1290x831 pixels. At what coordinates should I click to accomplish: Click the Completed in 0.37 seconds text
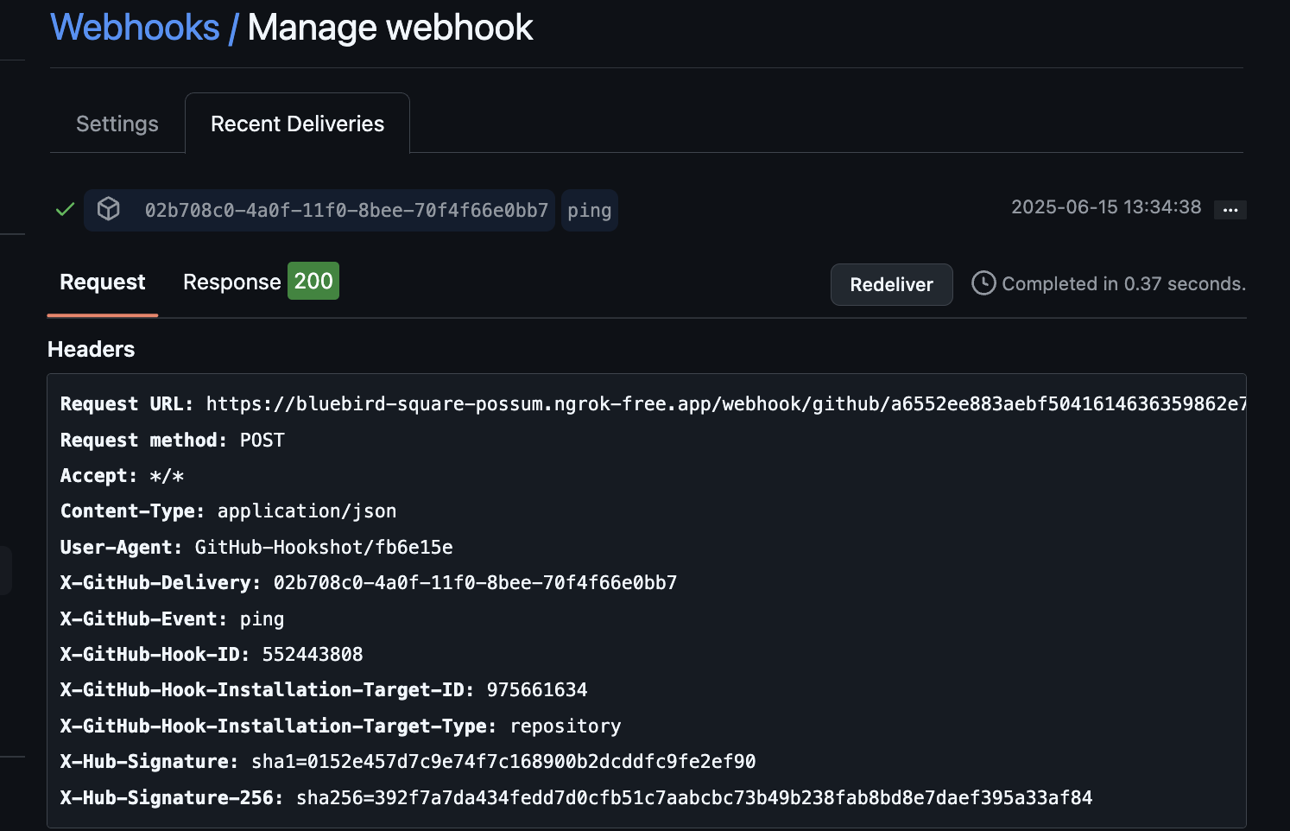pyautogui.click(x=1123, y=284)
